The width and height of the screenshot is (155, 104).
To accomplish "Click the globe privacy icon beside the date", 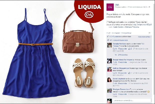I will pyautogui.click(x=149, y=7).
